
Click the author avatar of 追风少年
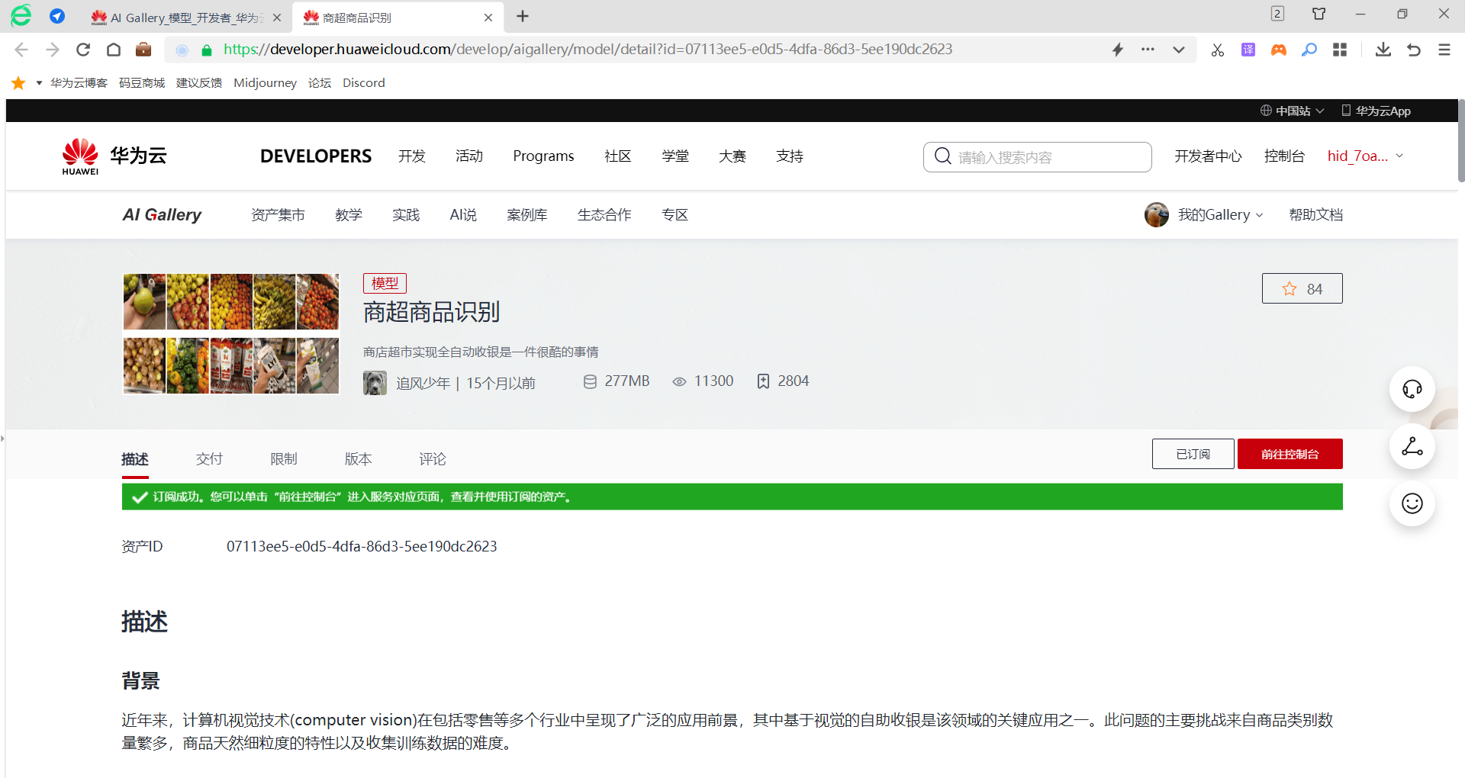[x=375, y=383]
